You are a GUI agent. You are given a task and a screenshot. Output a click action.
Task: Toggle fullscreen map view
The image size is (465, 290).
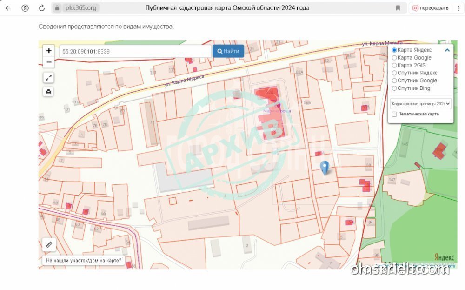tap(49, 78)
